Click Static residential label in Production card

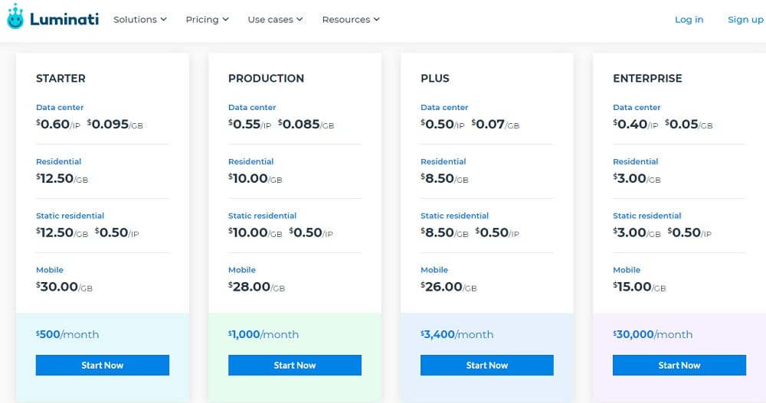(262, 216)
